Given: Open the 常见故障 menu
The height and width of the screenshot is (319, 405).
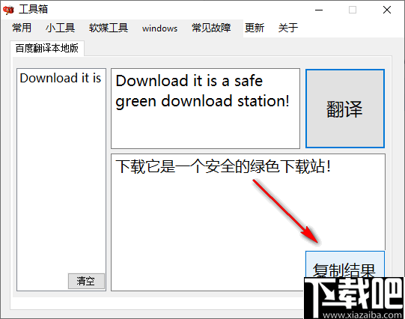Looking at the screenshot, I should [211, 28].
